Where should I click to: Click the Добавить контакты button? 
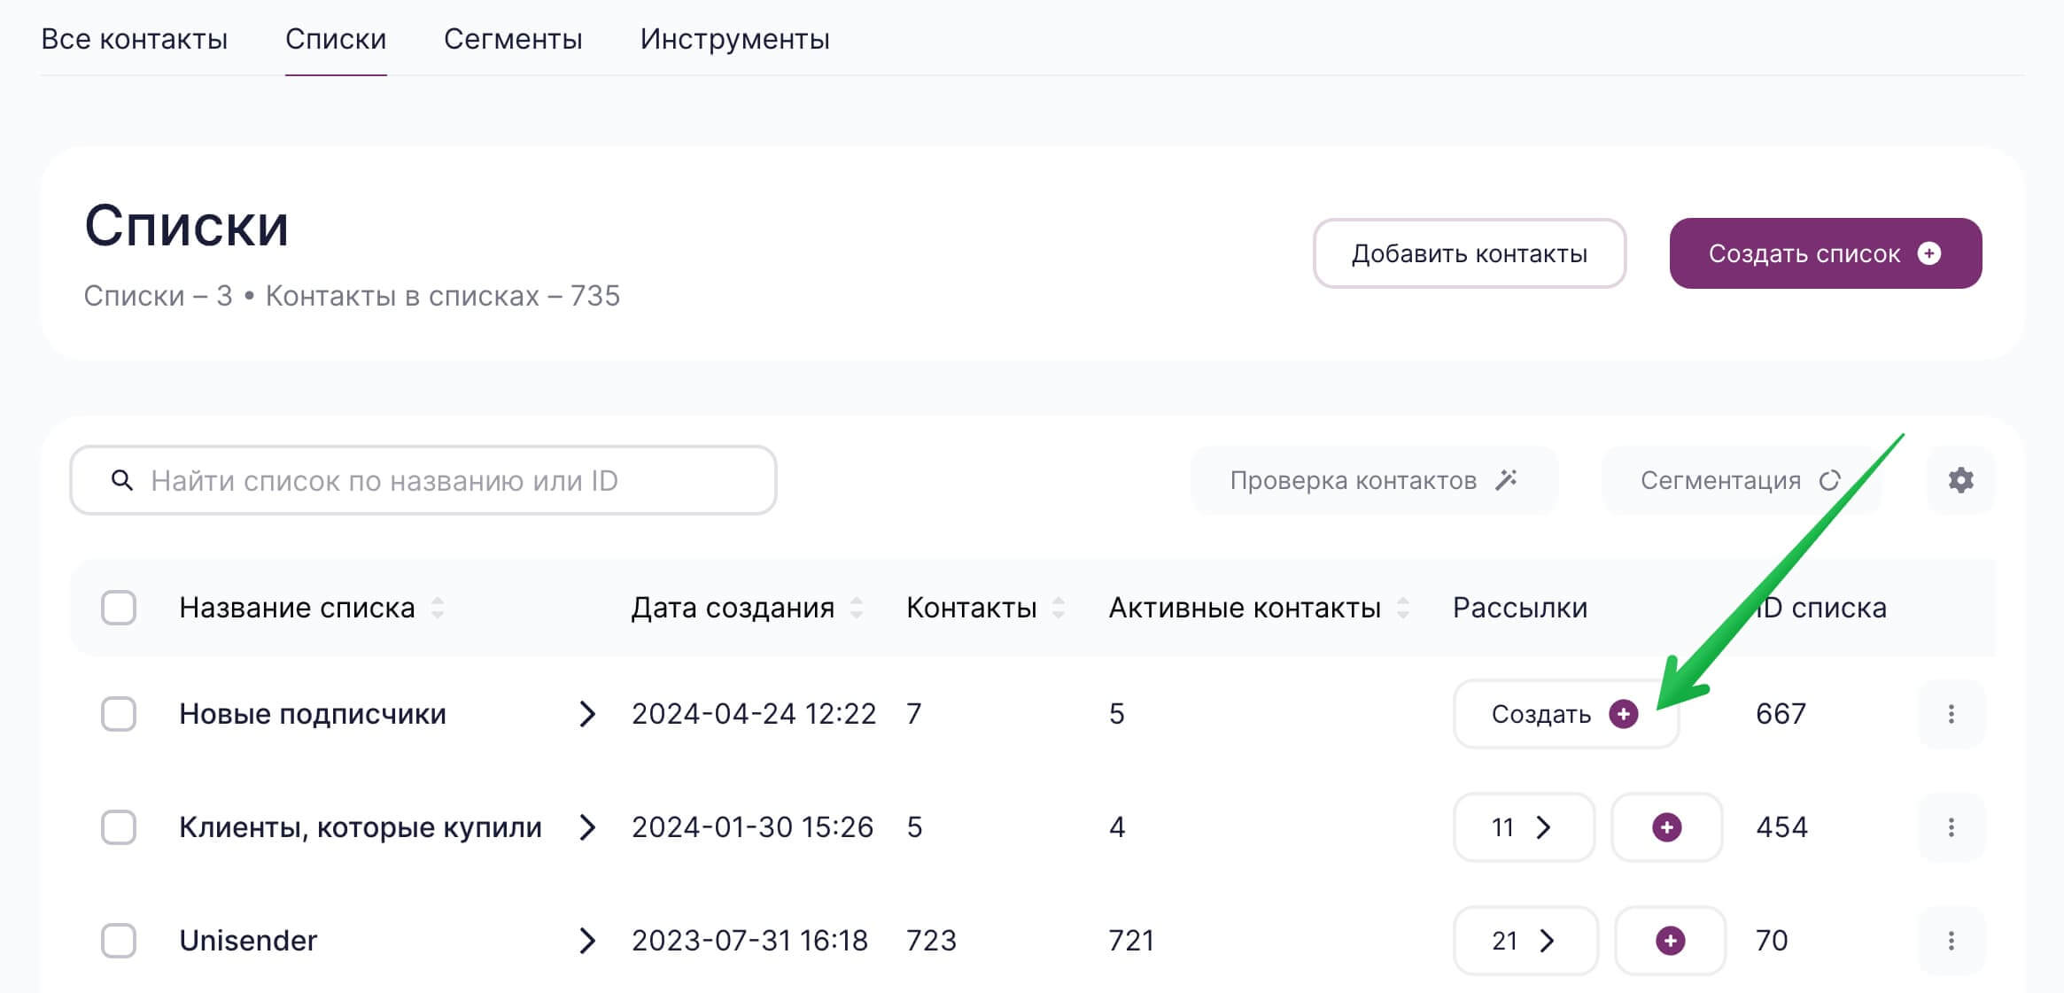pyautogui.click(x=1469, y=252)
